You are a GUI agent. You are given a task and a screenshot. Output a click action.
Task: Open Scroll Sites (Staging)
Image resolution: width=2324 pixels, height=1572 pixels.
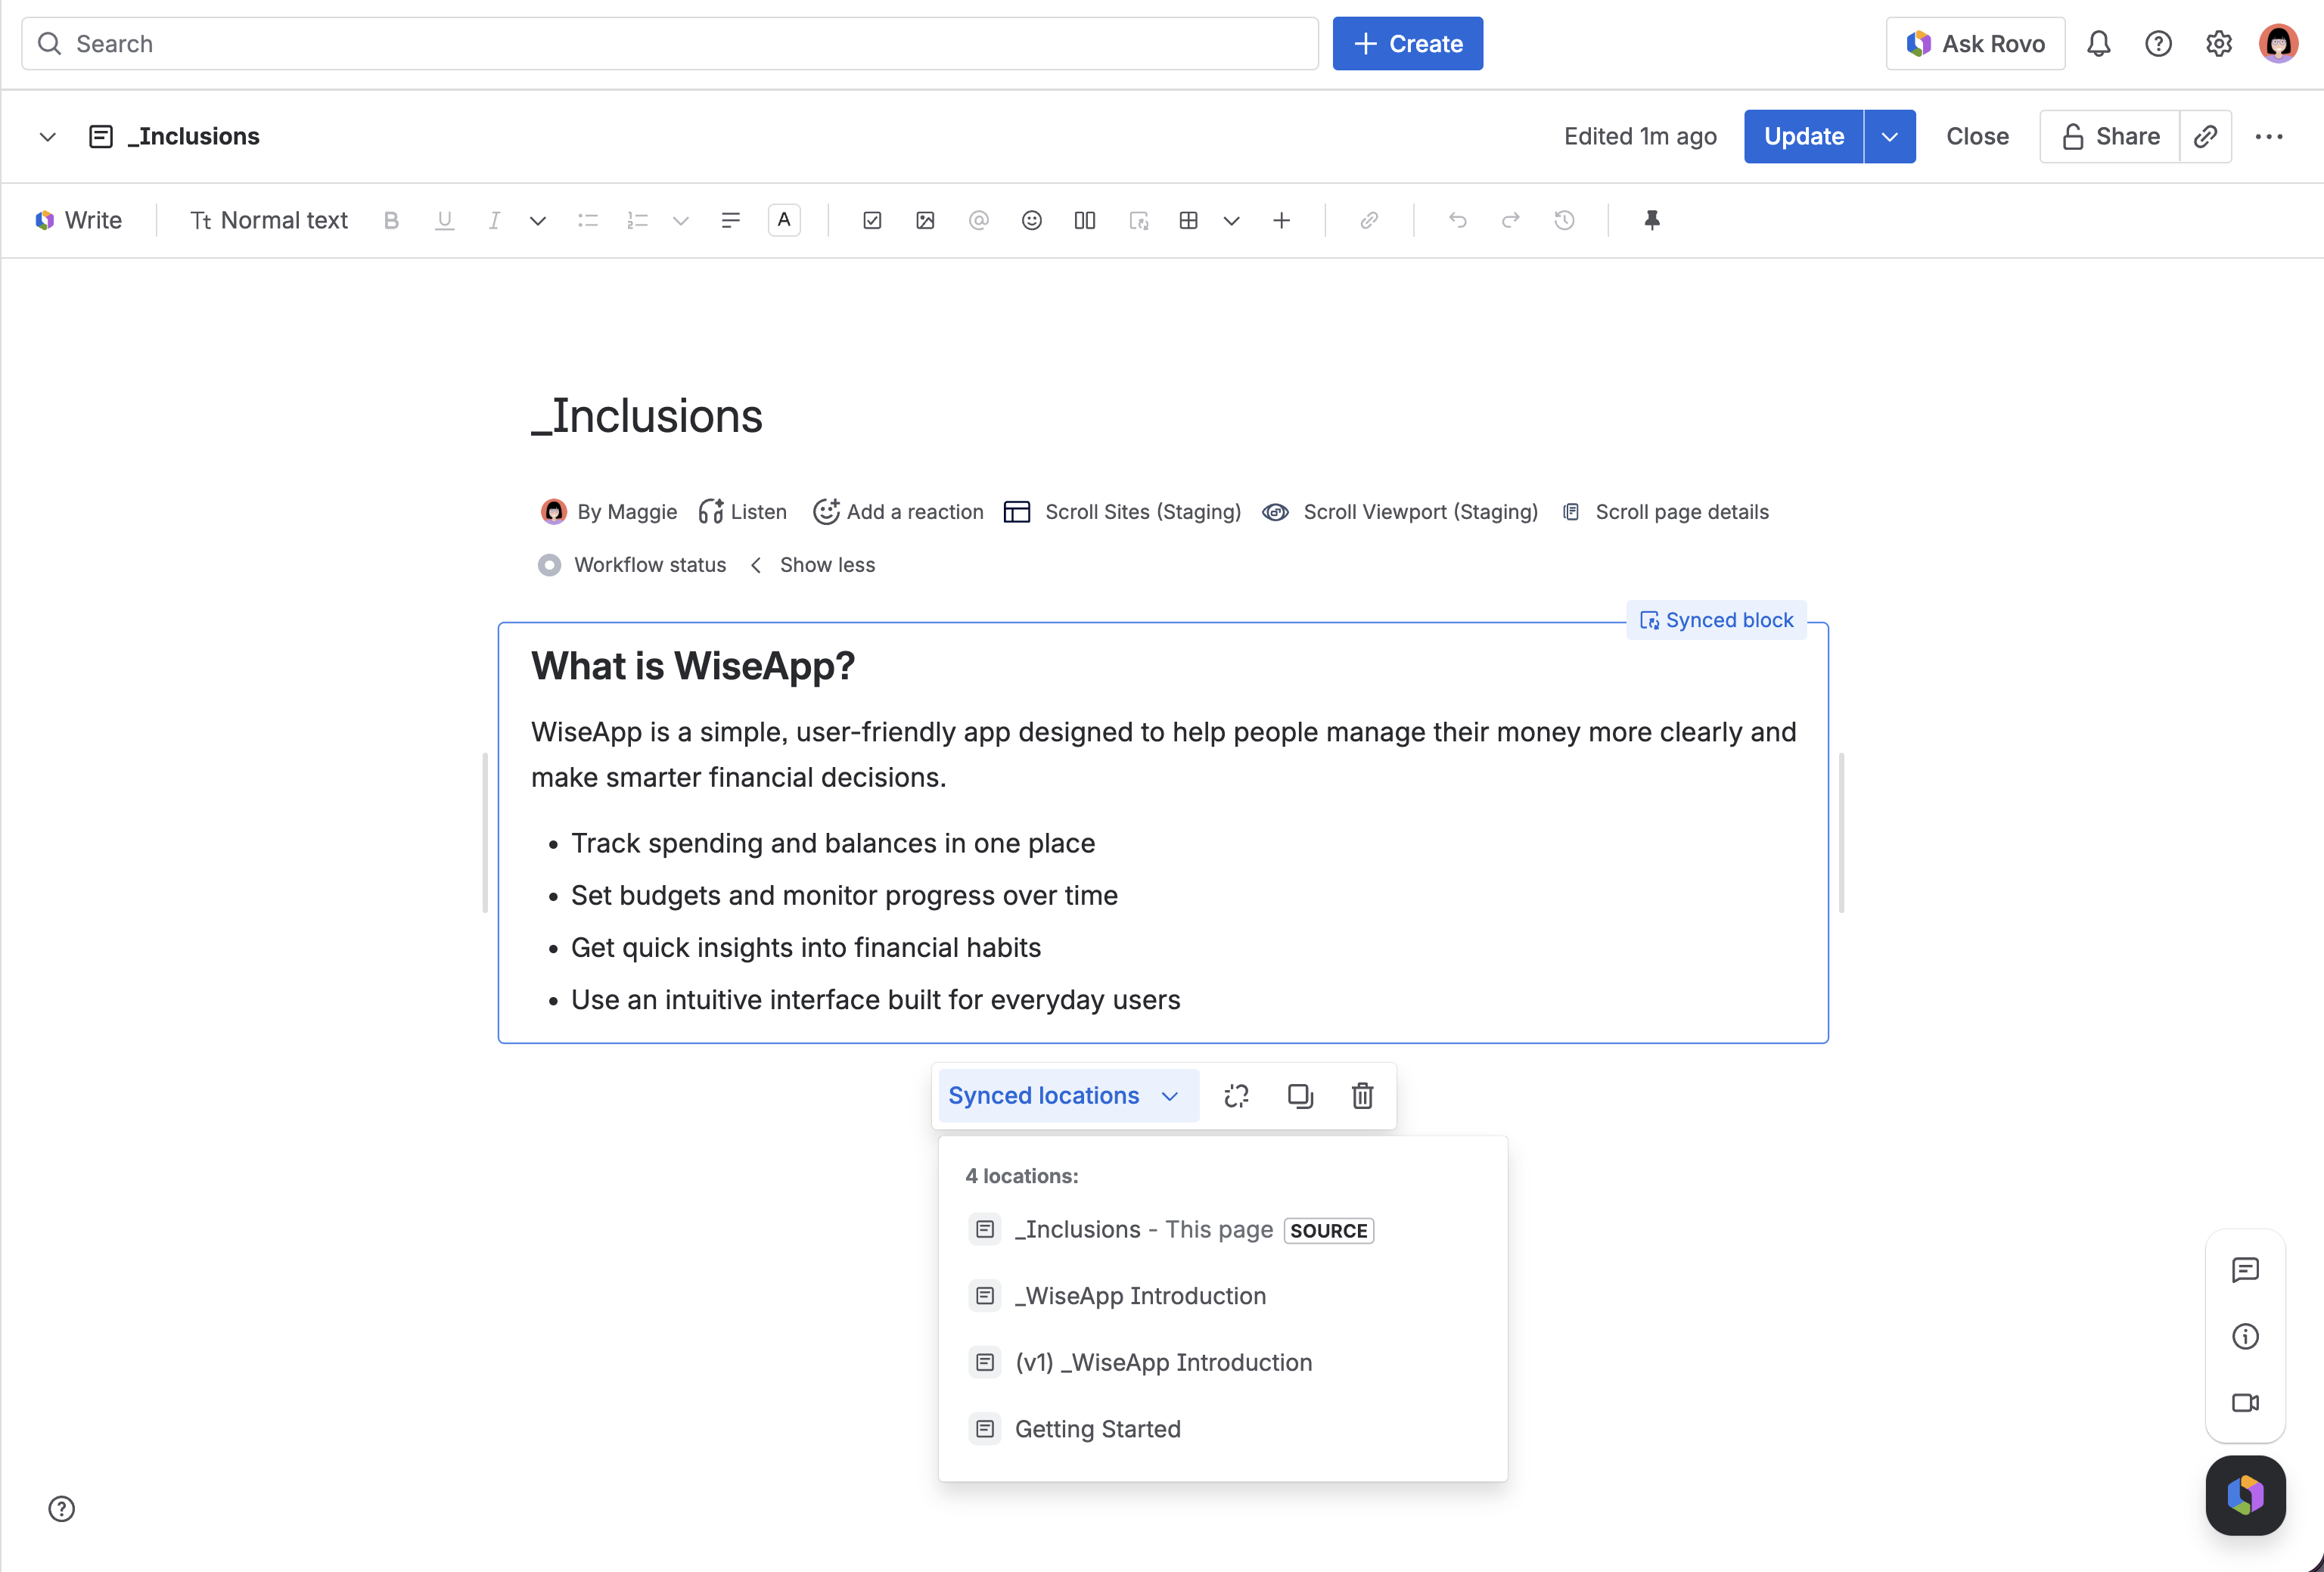pyautogui.click(x=1122, y=512)
